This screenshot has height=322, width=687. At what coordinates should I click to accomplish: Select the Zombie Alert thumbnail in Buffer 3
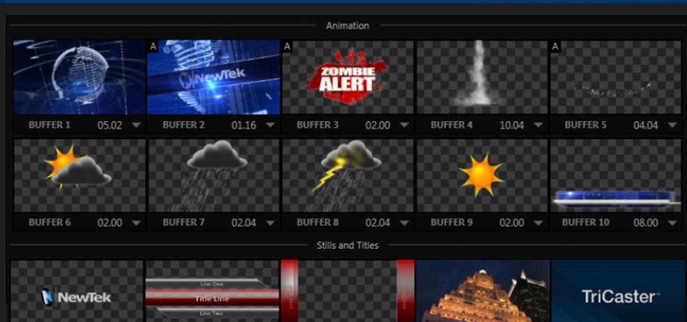pos(348,77)
